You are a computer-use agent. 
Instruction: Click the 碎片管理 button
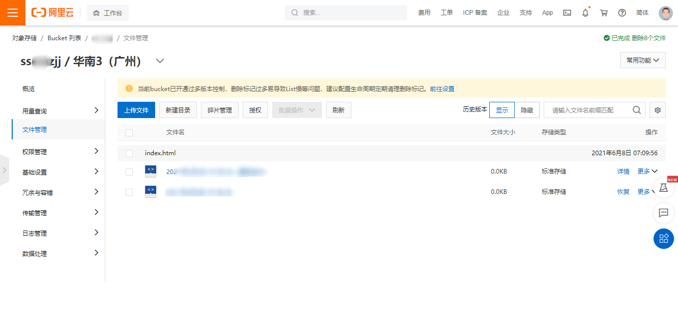(x=220, y=110)
